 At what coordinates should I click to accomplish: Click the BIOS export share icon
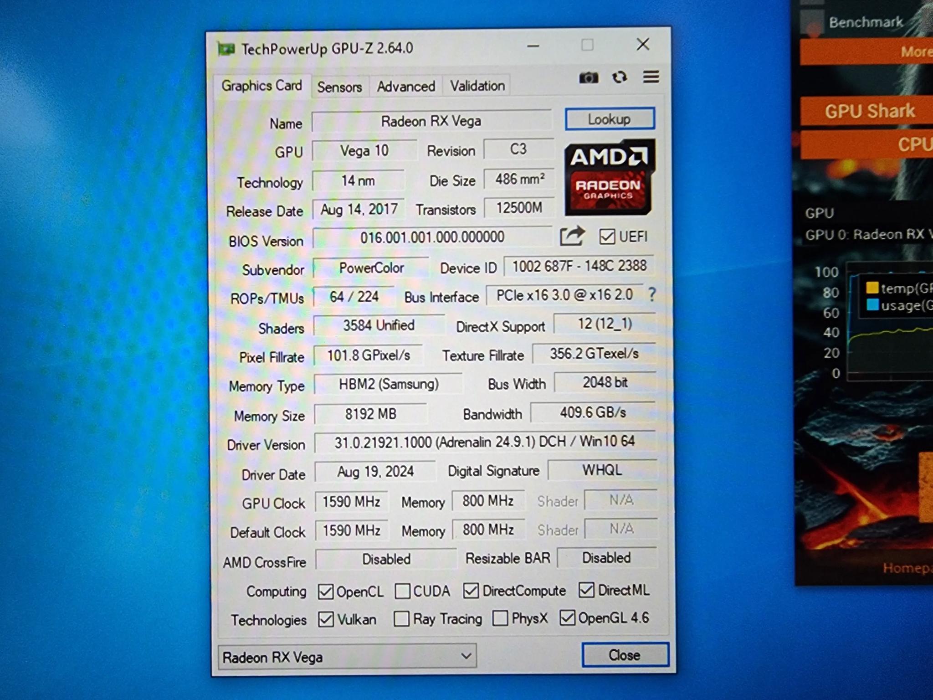tap(572, 236)
